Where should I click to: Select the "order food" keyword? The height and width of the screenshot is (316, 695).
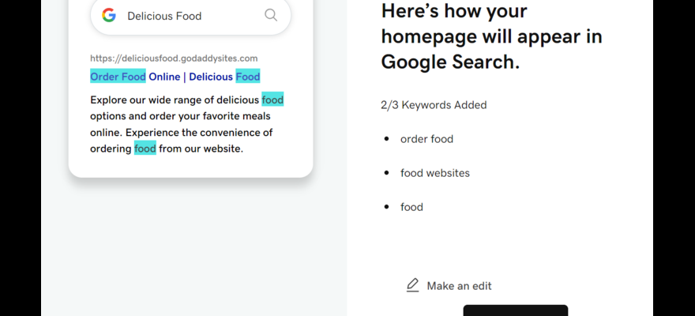pyautogui.click(x=426, y=139)
